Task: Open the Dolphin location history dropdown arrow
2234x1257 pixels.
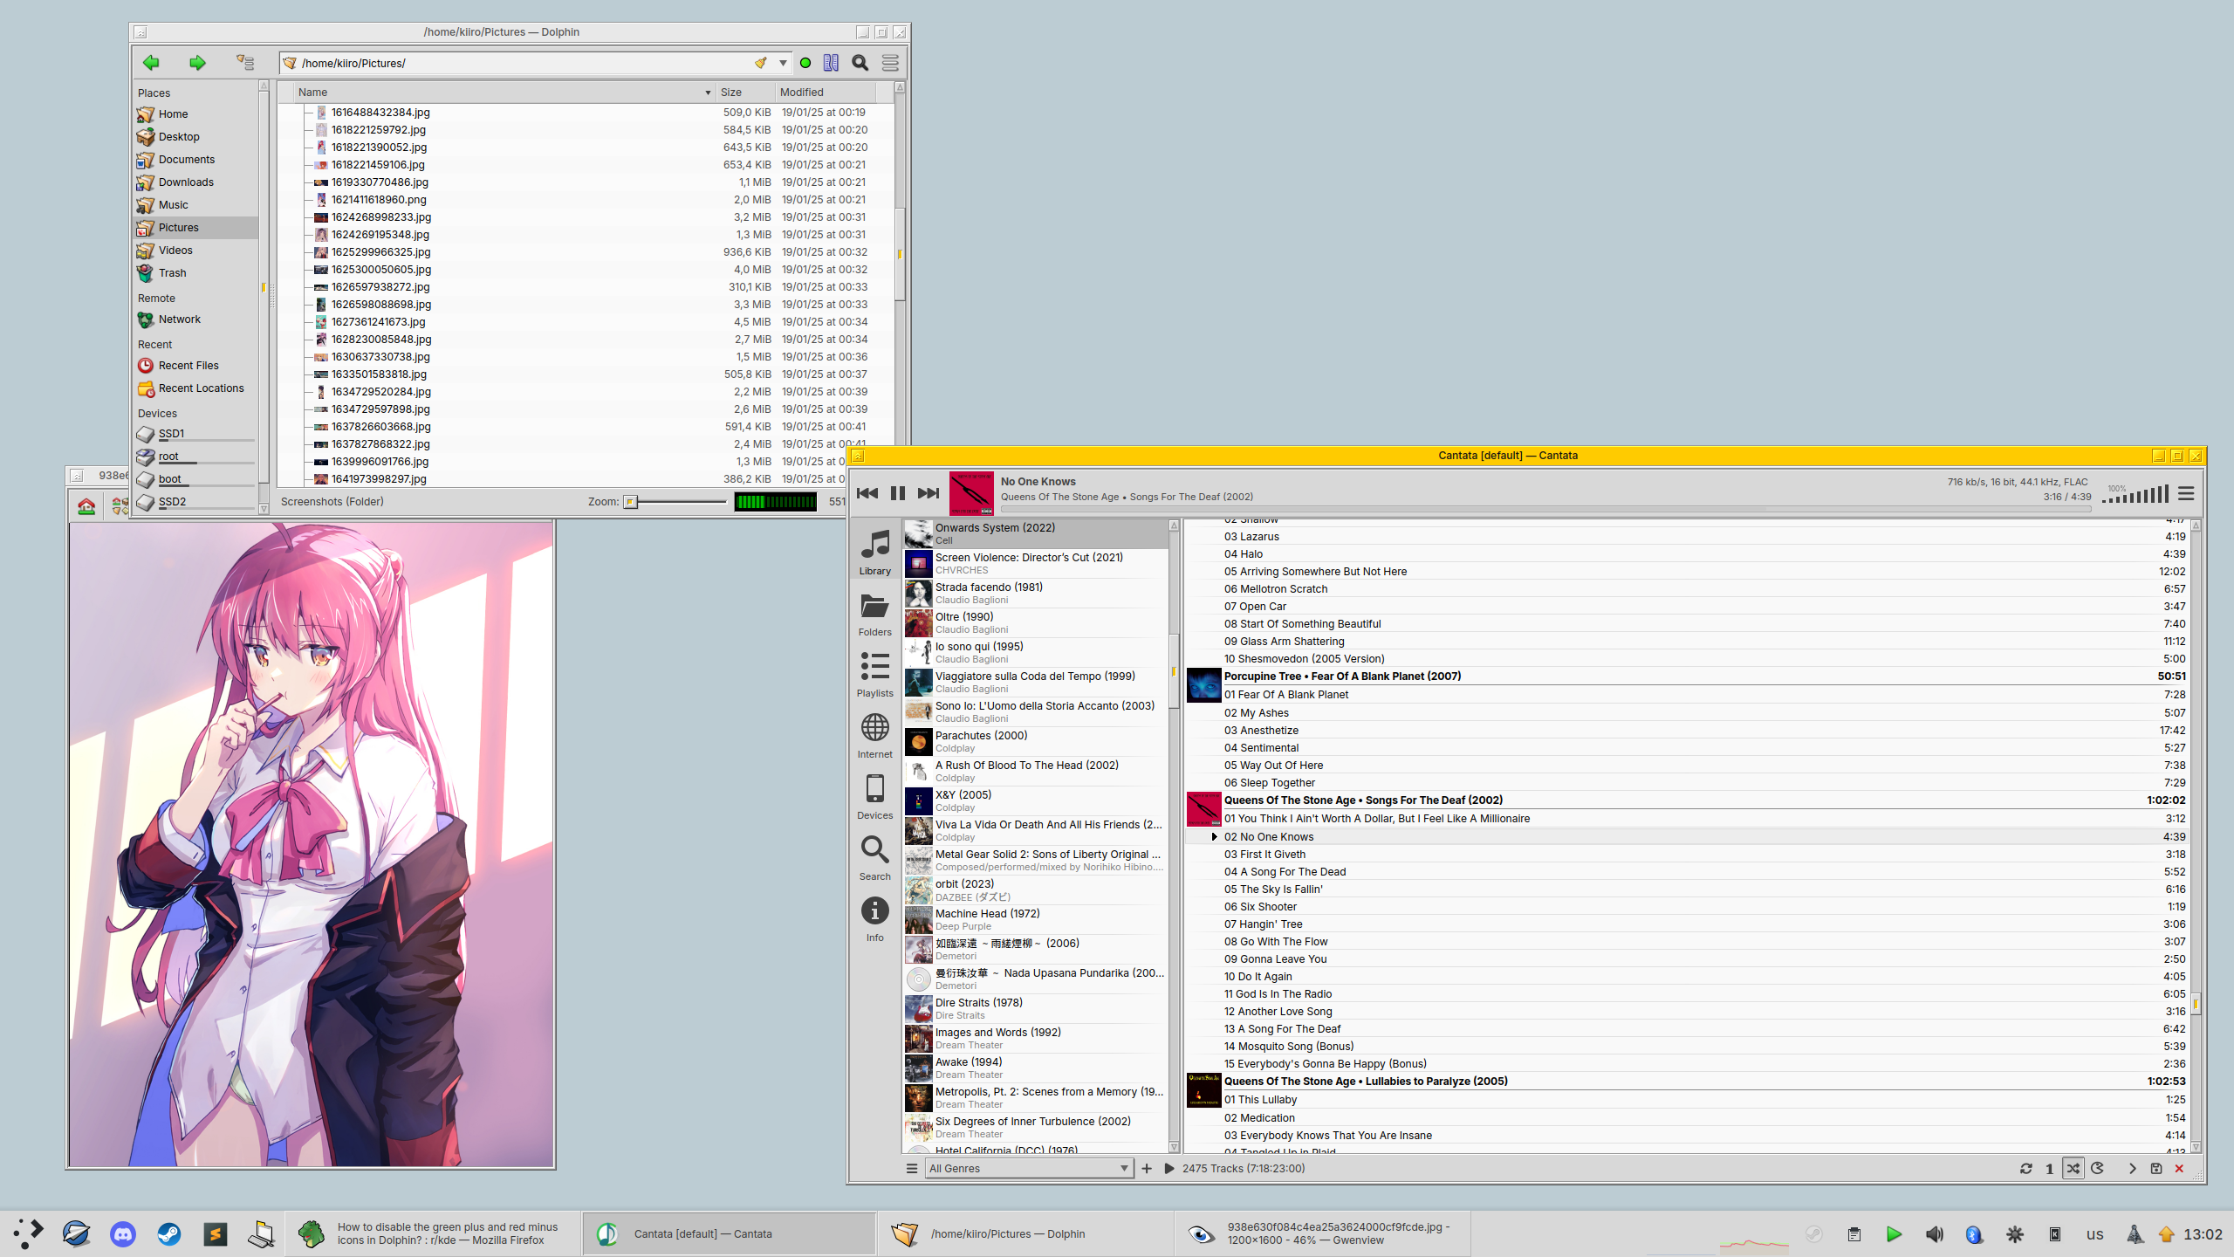Action: 783,63
